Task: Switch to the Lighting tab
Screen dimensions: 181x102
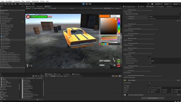Action: pyautogui.click(x=141, y=7)
